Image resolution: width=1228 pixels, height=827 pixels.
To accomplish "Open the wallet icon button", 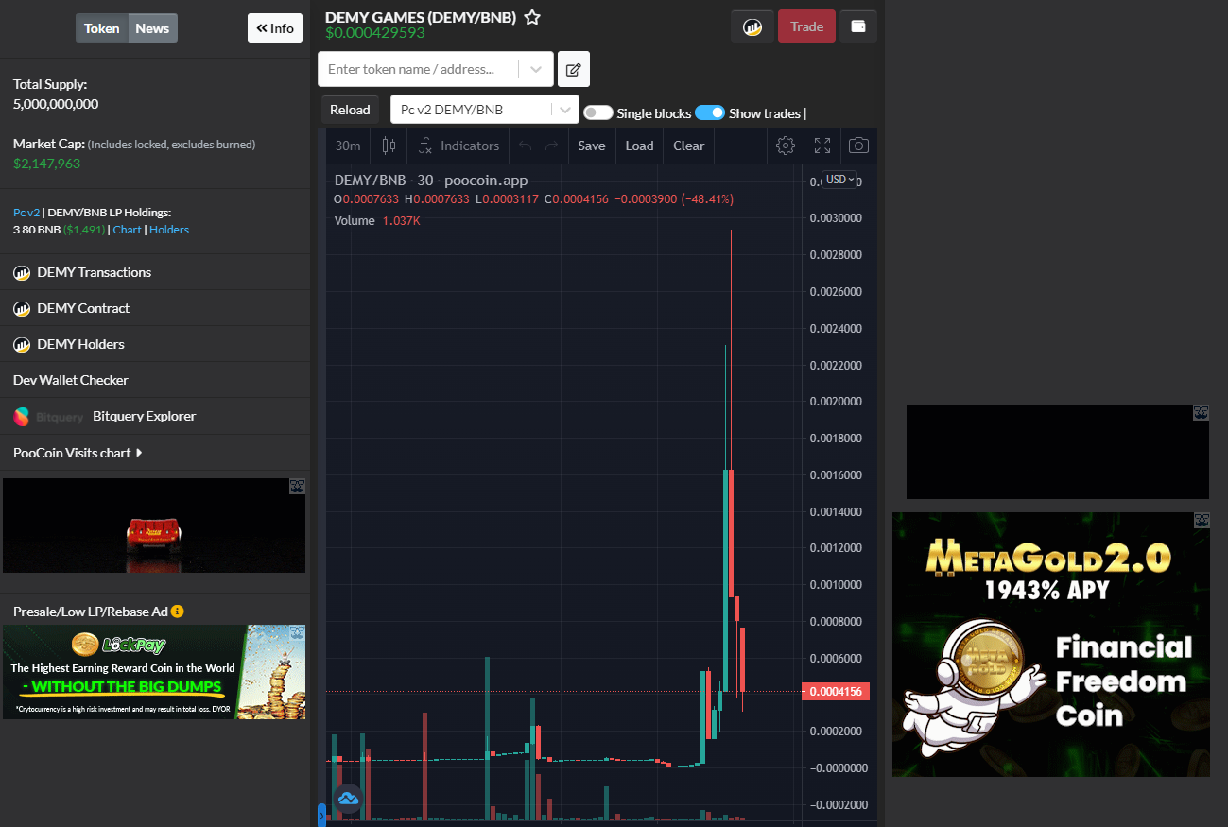I will click(858, 26).
